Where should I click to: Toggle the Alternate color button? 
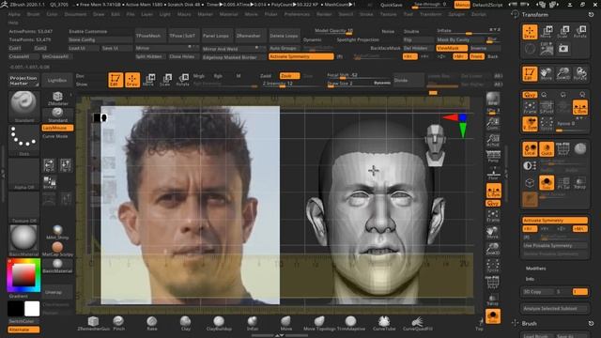coord(23,330)
